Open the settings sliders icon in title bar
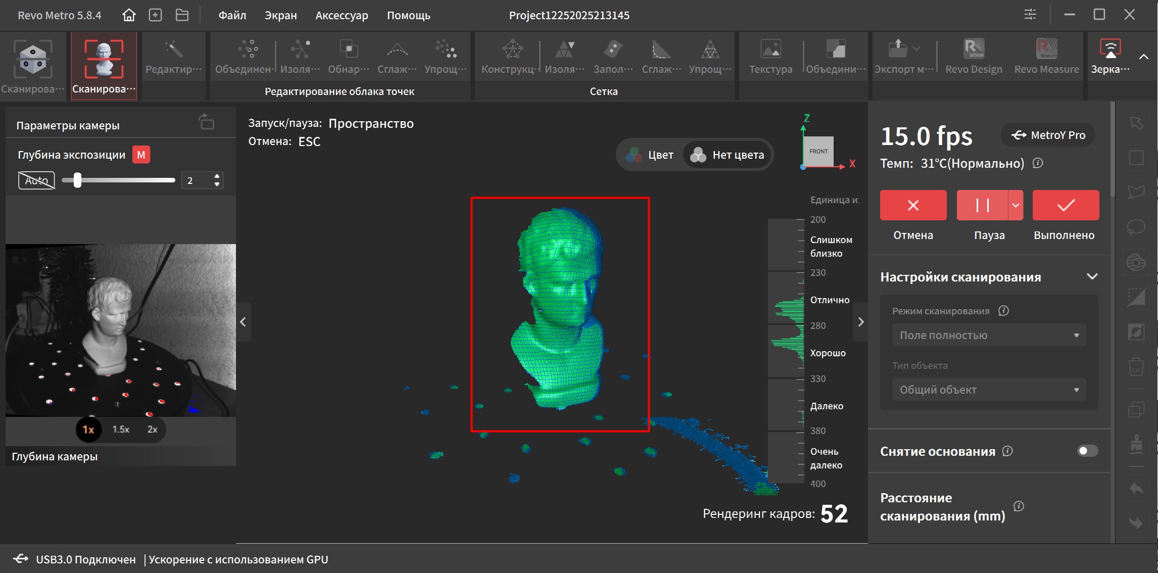The height and width of the screenshot is (573, 1158). (x=1030, y=15)
